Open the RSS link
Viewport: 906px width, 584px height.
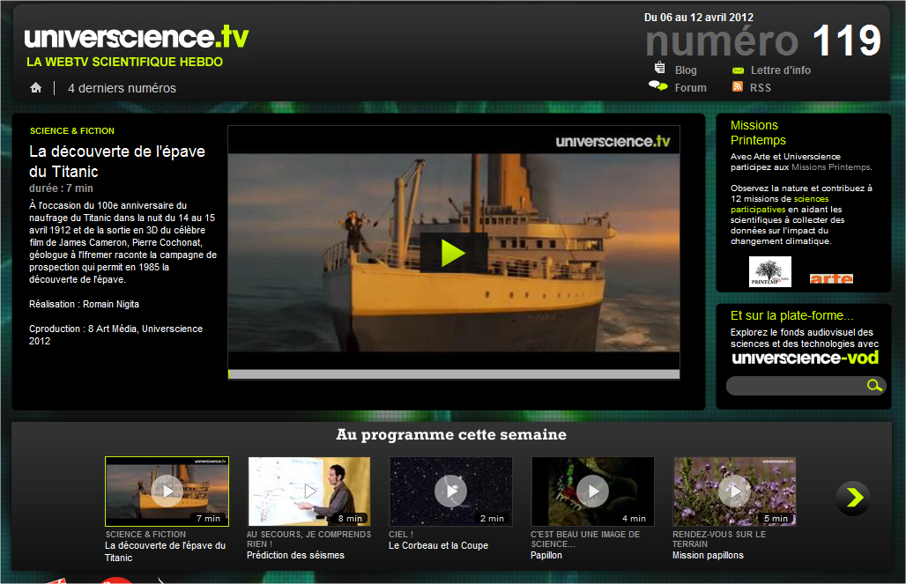(x=761, y=88)
